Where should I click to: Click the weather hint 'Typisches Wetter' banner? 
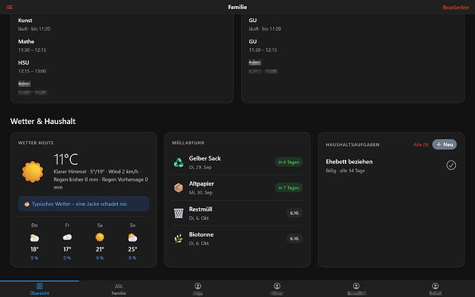(83, 204)
